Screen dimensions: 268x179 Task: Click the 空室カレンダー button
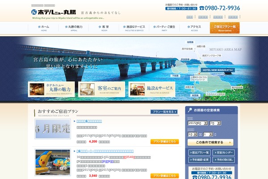(224, 153)
